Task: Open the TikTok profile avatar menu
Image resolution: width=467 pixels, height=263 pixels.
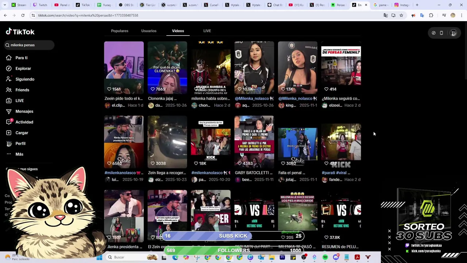Action: pyautogui.click(x=454, y=33)
